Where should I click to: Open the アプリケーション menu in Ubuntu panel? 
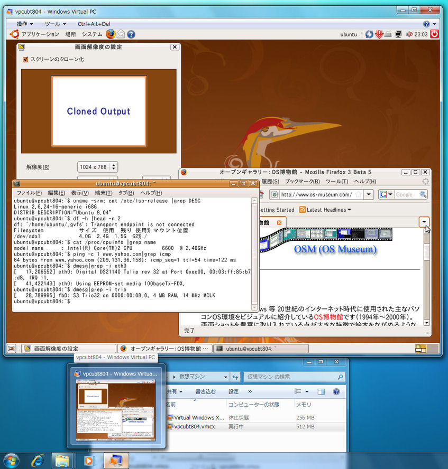[40, 34]
